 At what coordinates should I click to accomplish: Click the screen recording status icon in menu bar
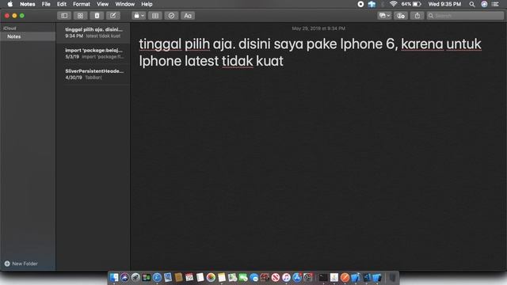click(360, 4)
